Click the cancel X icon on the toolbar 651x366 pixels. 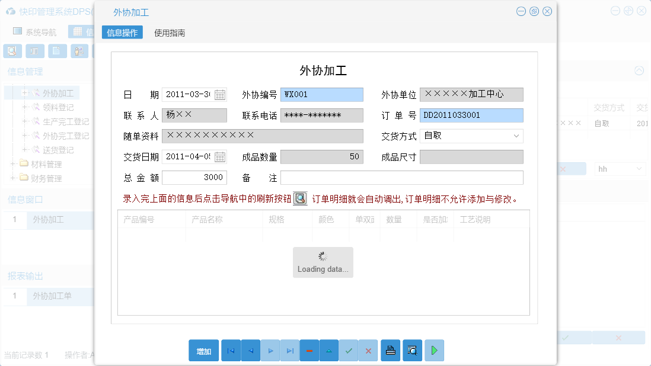coord(368,350)
